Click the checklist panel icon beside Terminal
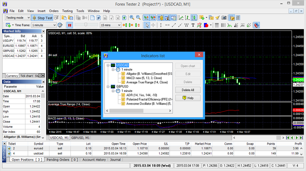Viewport: 306px width, 171px height. [238, 18]
